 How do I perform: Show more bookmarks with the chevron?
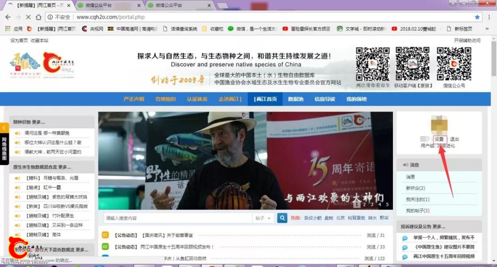tap(487, 29)
